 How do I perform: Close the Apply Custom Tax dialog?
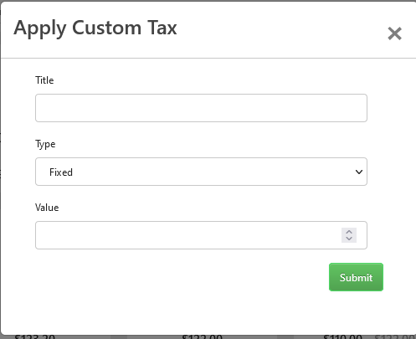coord(394,33)
